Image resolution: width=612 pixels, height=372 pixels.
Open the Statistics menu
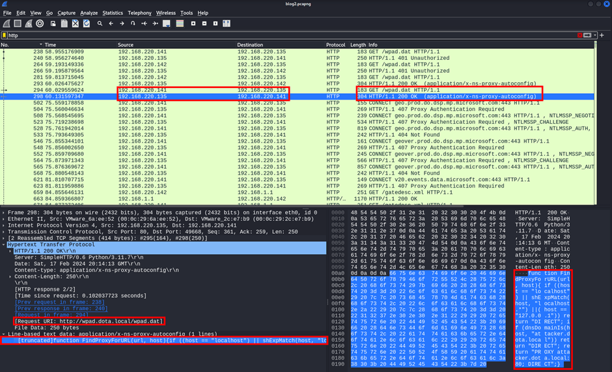(113, 13)
